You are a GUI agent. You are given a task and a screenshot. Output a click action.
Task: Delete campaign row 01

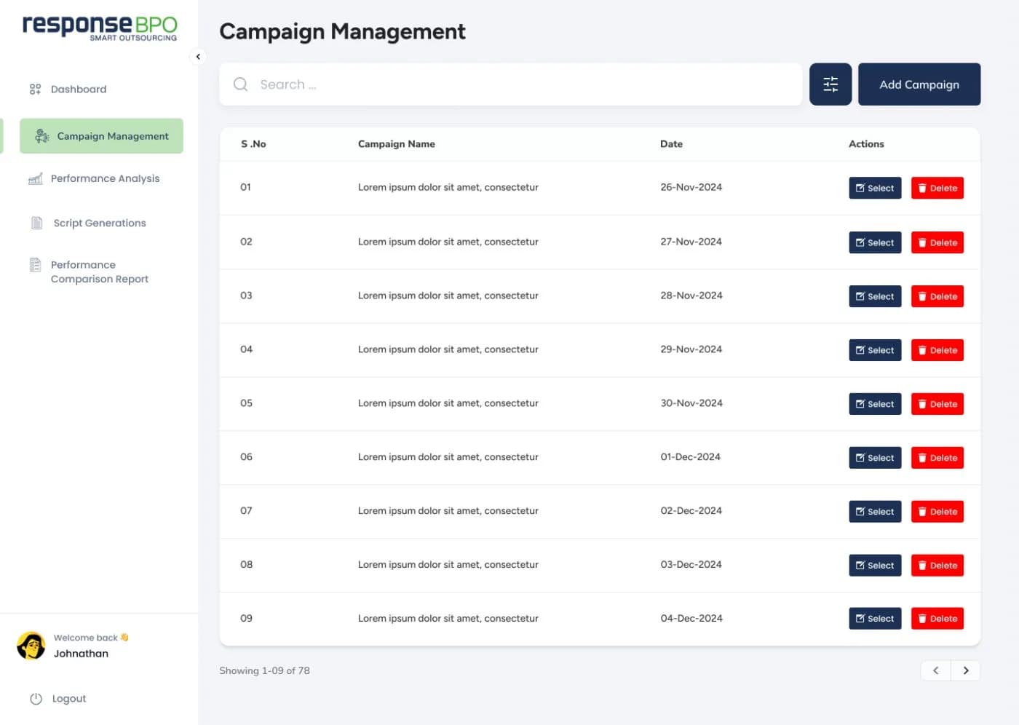click(937, 188)
